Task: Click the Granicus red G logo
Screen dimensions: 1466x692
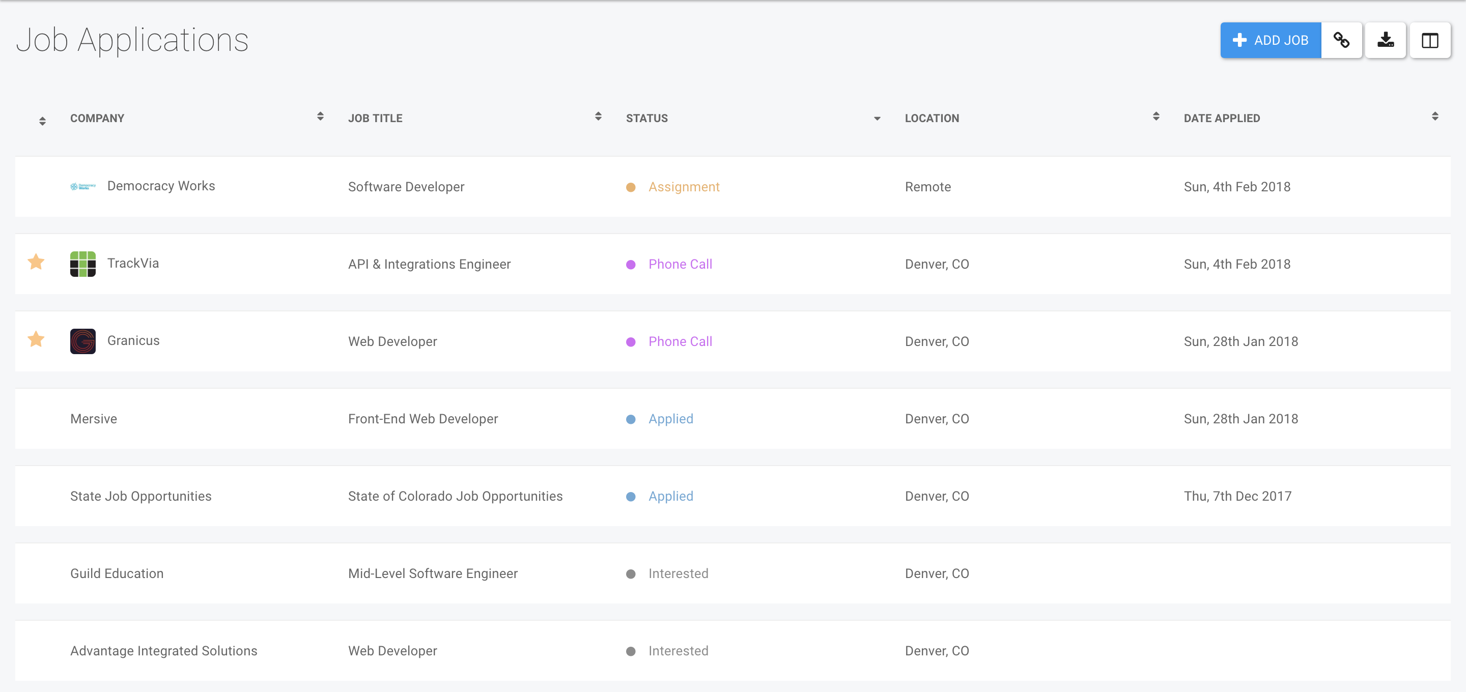Action: pos(82,341)
